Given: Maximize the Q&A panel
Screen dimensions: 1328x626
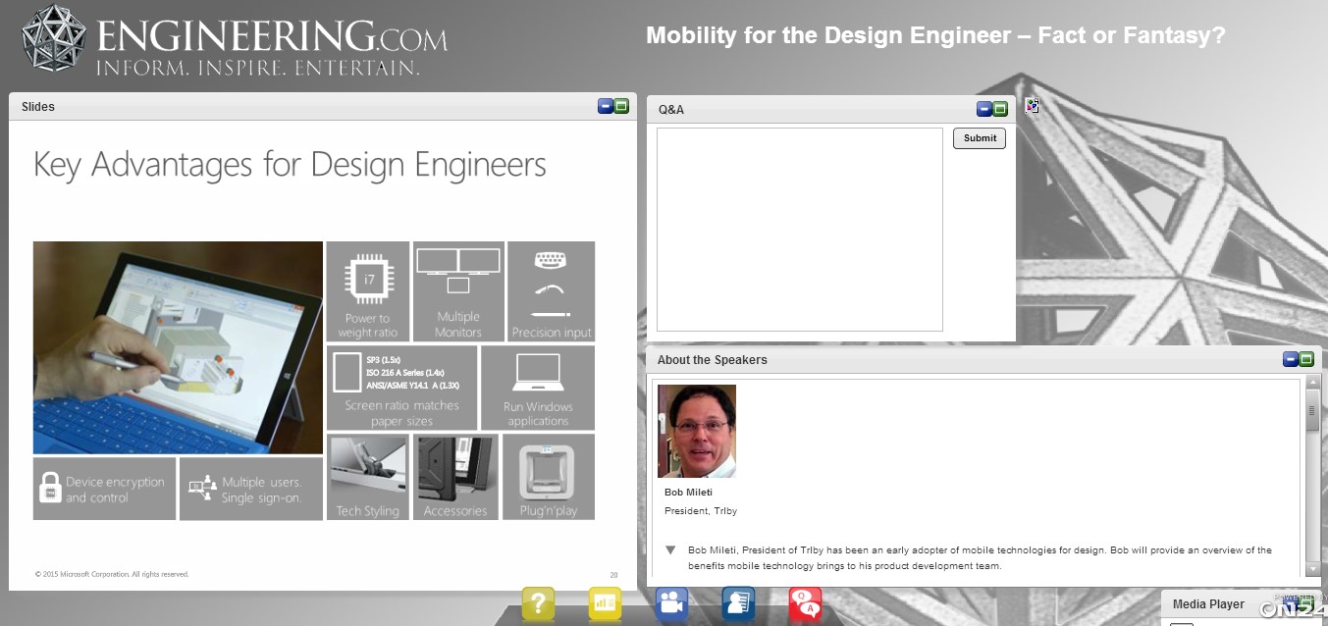Looking at the screenshot, I should (x=1000, y=109).
